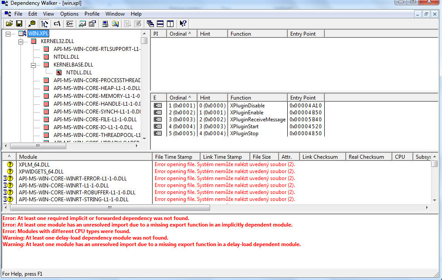The width and height of the screenshot is (442, 280).
Task: Select XPLM_64.DLL in the module list
Action: (x=34, y=164)
